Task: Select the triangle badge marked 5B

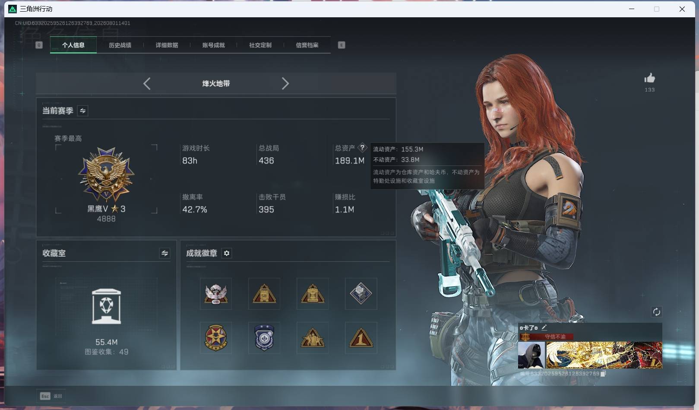Action: [x=264, y=294]
